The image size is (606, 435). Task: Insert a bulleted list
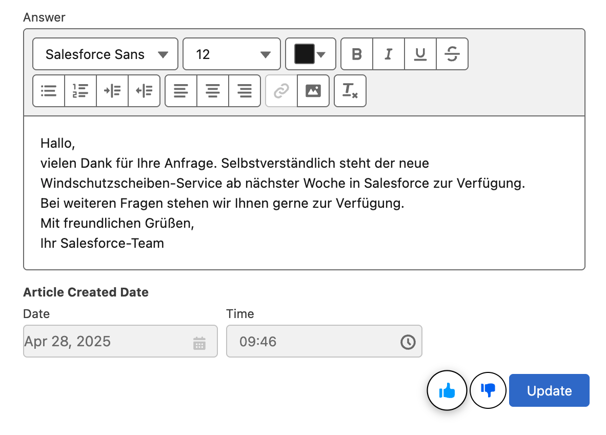tap(49, 91)
